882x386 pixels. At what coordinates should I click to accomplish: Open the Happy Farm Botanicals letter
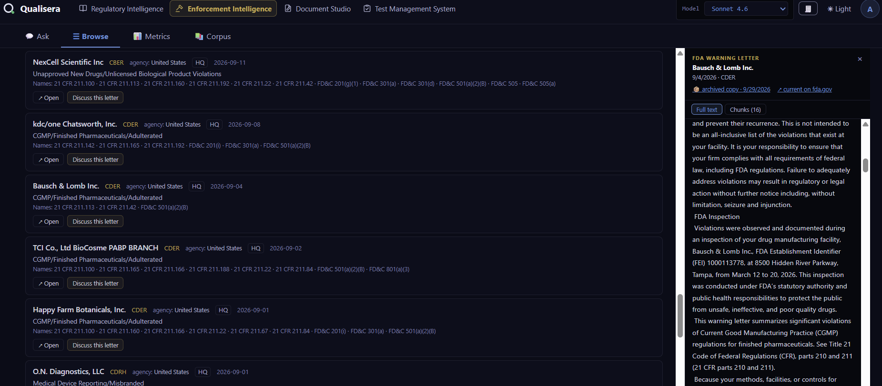coord(48,345)
